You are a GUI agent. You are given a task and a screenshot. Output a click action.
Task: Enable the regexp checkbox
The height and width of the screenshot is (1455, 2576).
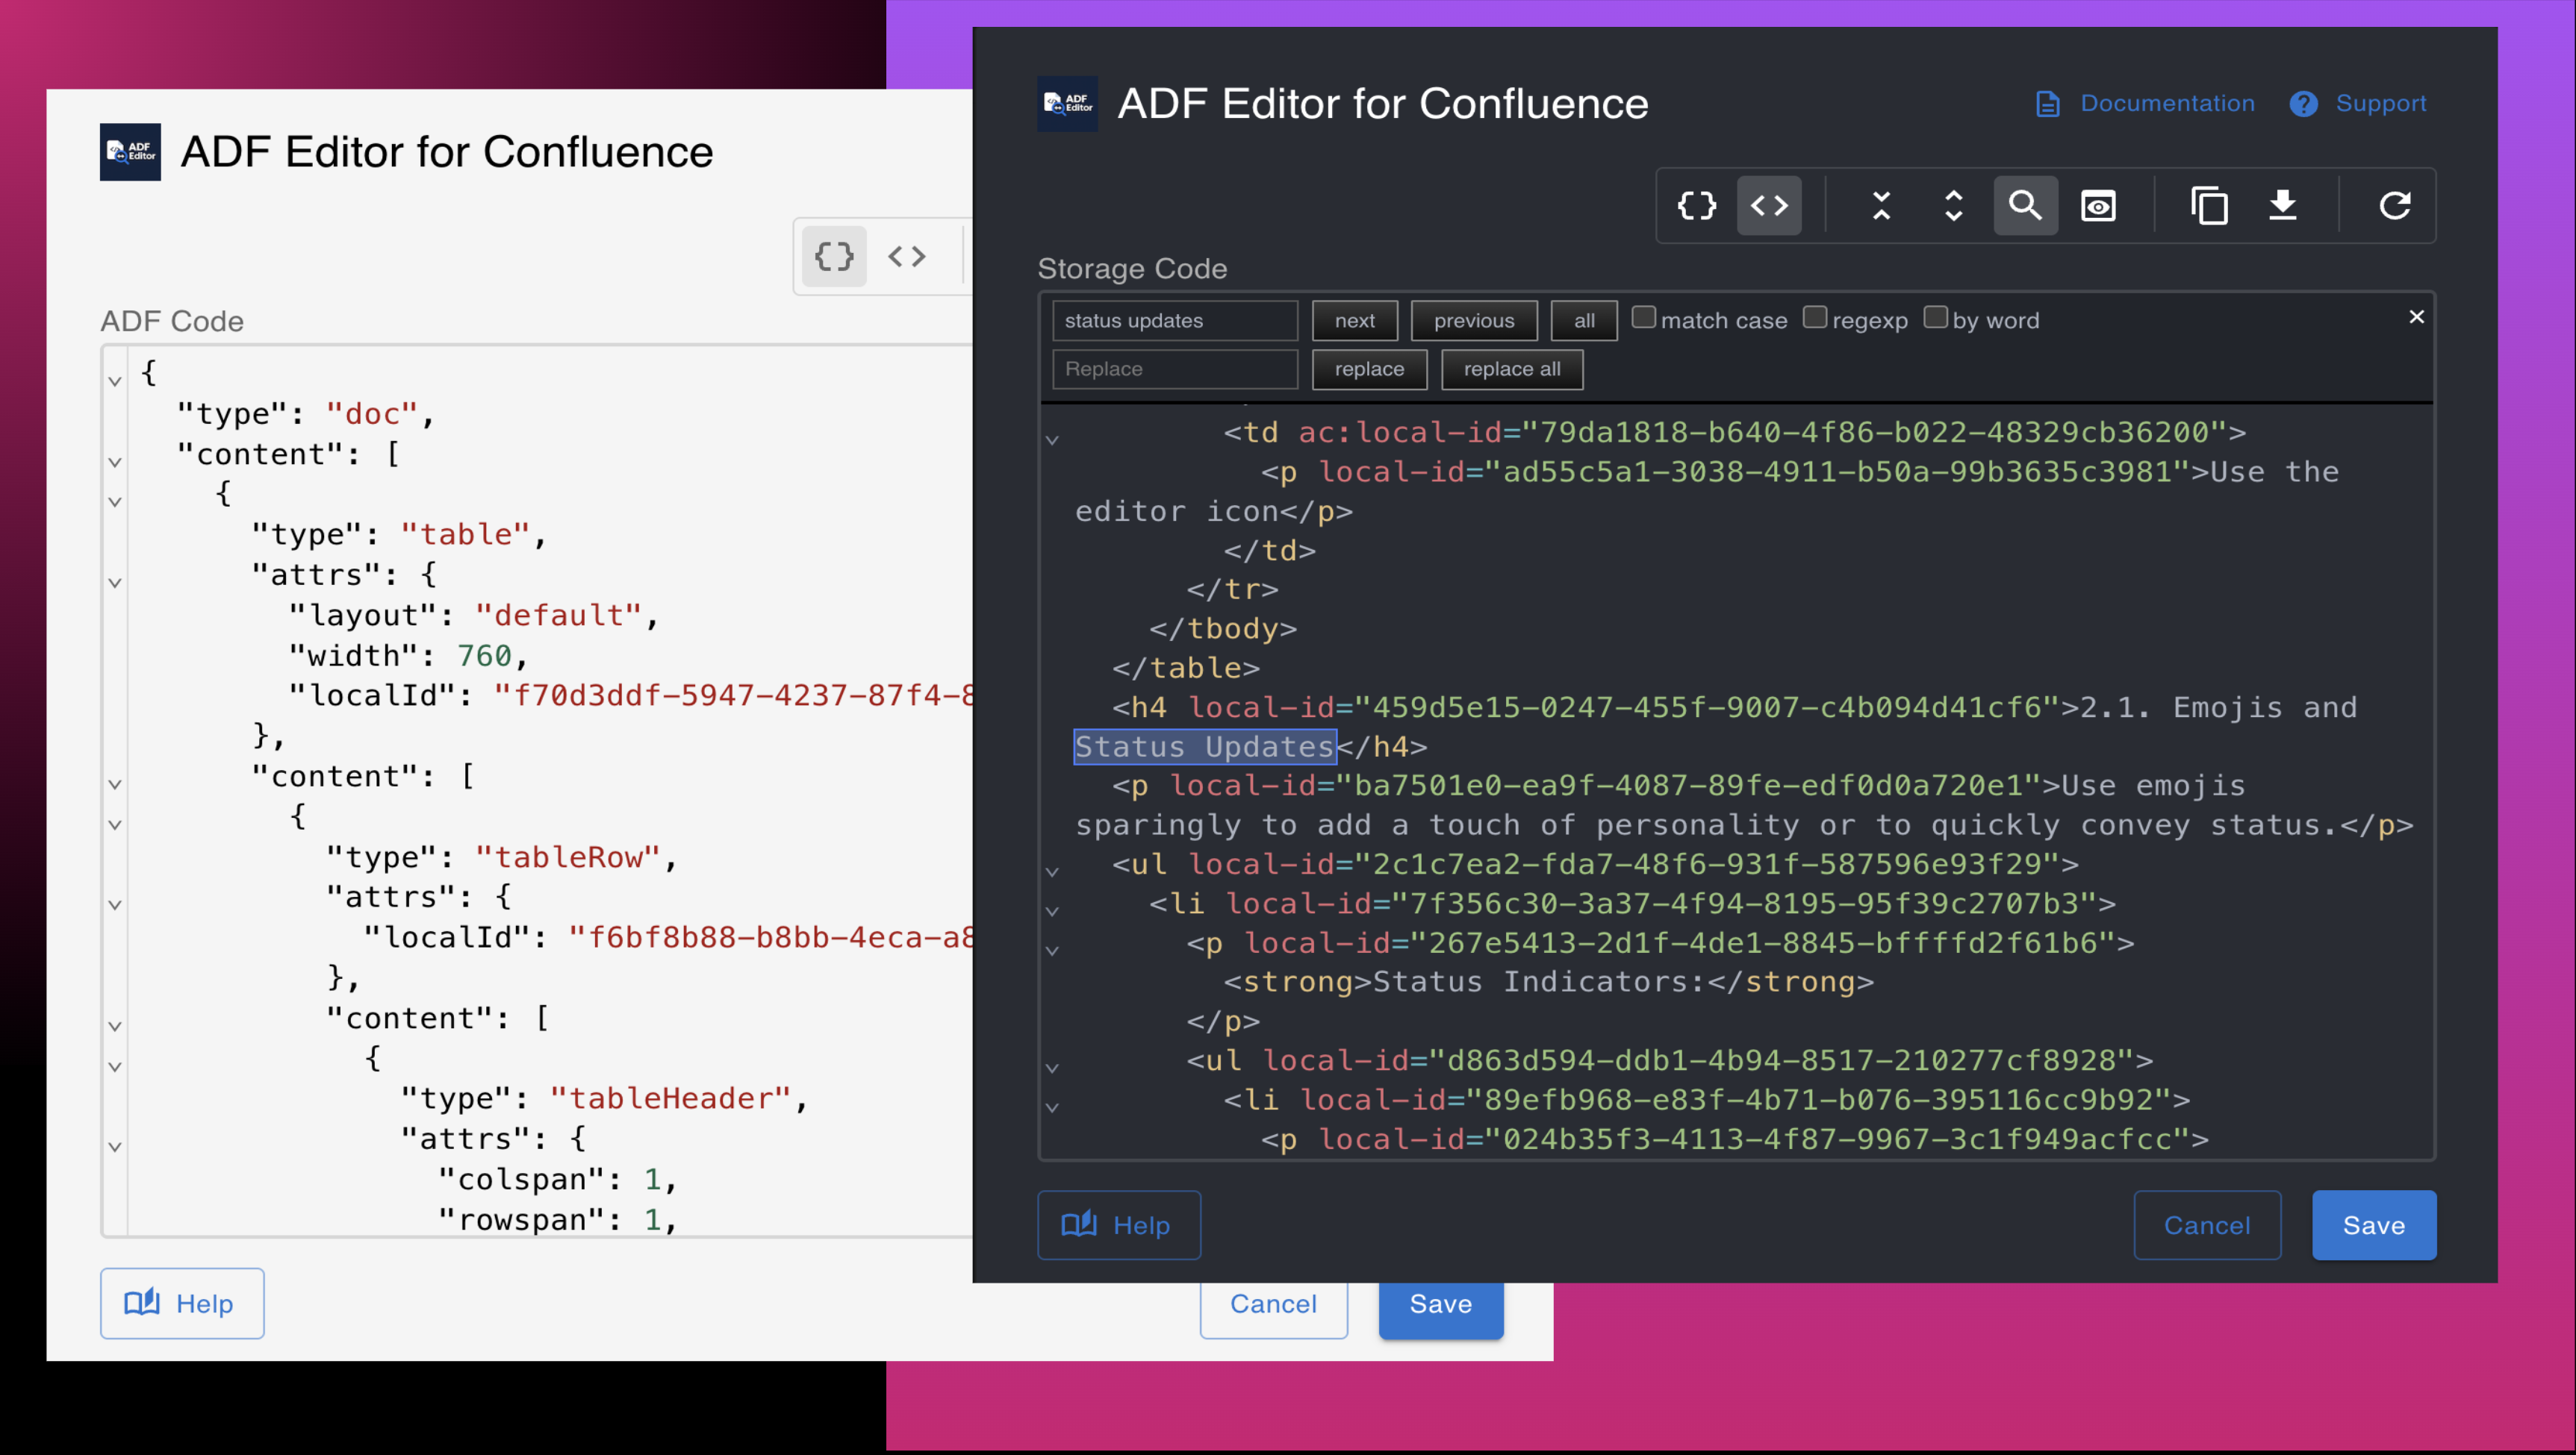[x=1815, y=318]
